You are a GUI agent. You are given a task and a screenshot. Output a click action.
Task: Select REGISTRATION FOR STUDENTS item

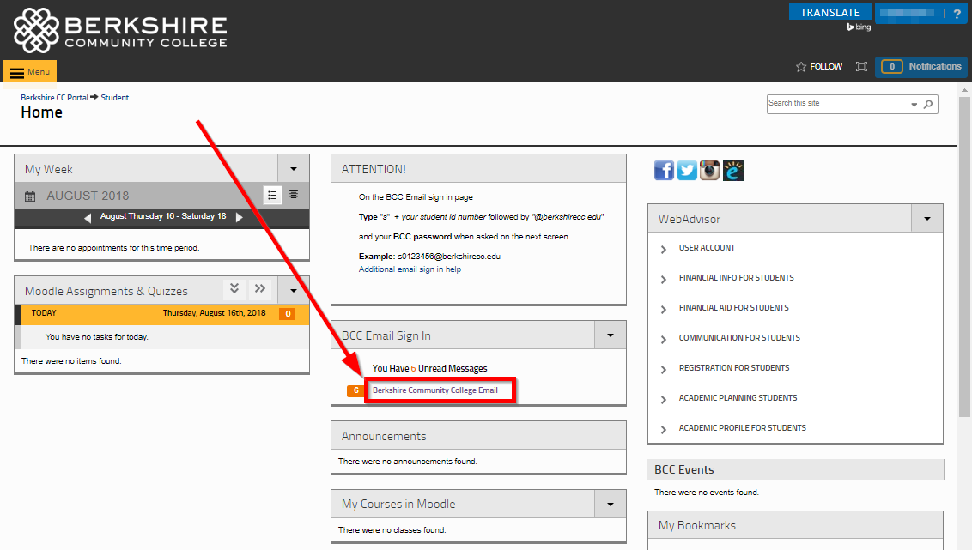tap(734, 368)
